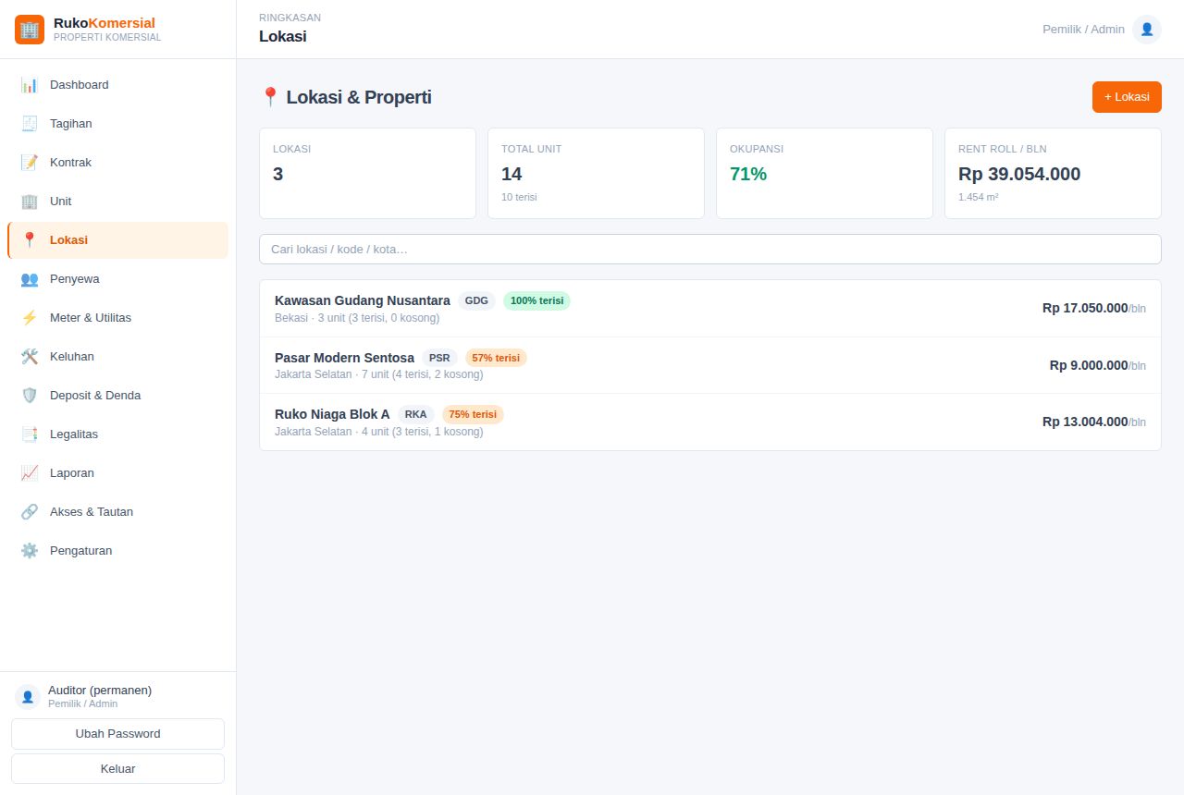Click the Ubah Password button
1184x795 pixels.
click(x=117, y=734)
